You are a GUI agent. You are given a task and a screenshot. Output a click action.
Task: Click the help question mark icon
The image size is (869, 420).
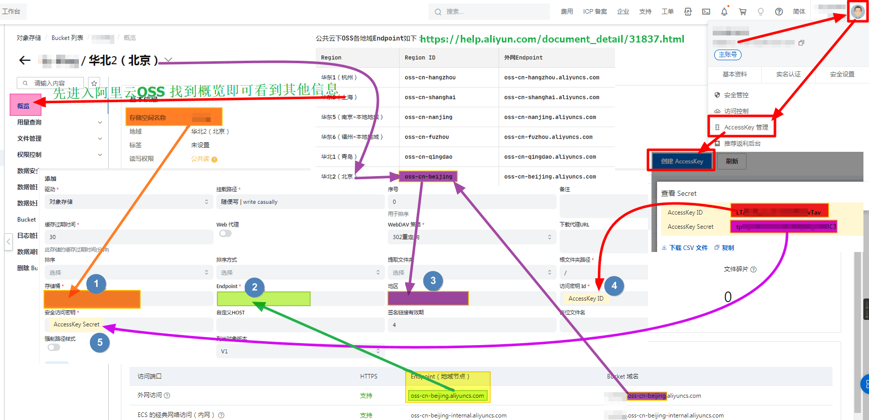coord(779,12)
